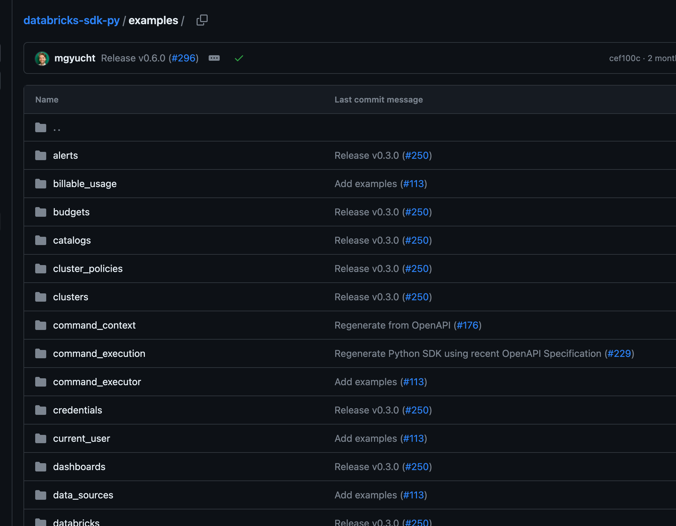Viewport: 676px width, 526px height.
Task: Open #250 link in alerts row
Action: coord(417,155)
